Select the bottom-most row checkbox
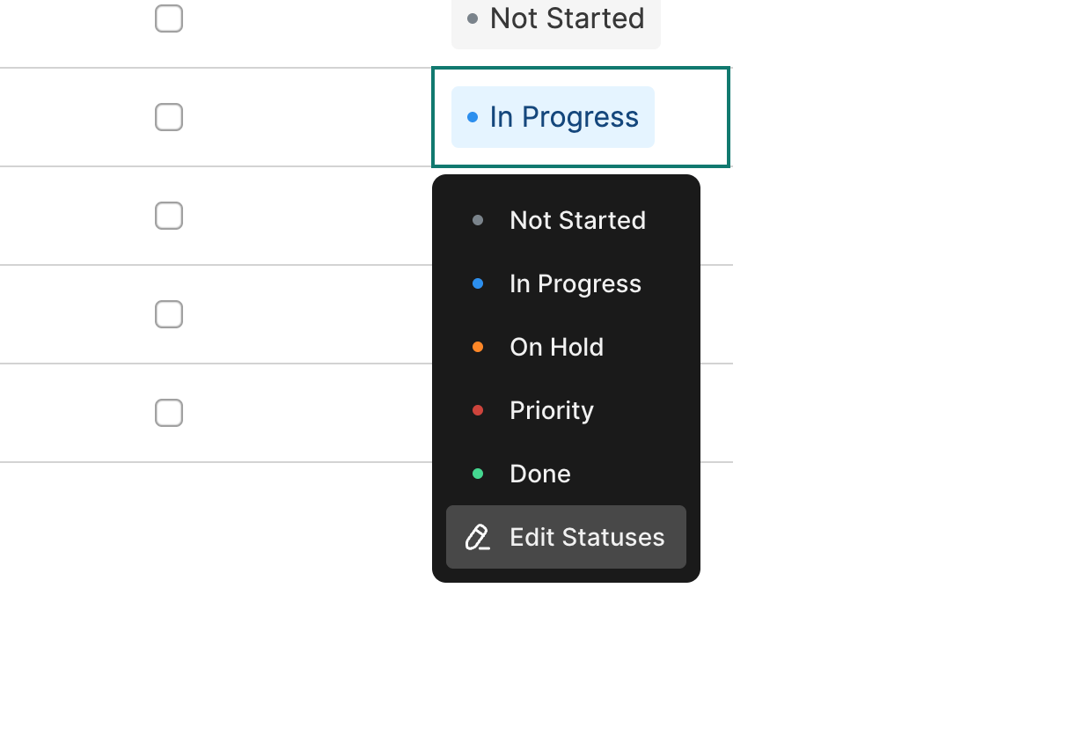1085x735 pixels. [169, 413]
